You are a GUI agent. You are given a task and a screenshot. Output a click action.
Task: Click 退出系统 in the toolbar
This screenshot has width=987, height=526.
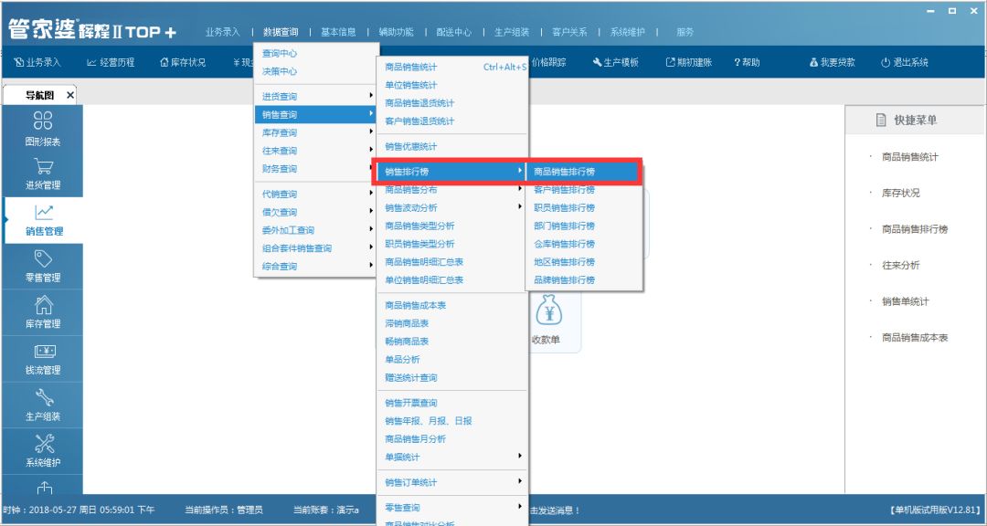click(x=904, y=62)
